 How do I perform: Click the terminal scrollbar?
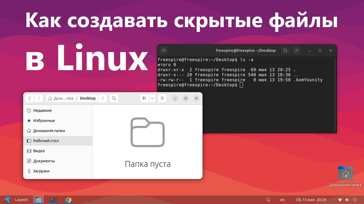[x=335, y=95]
